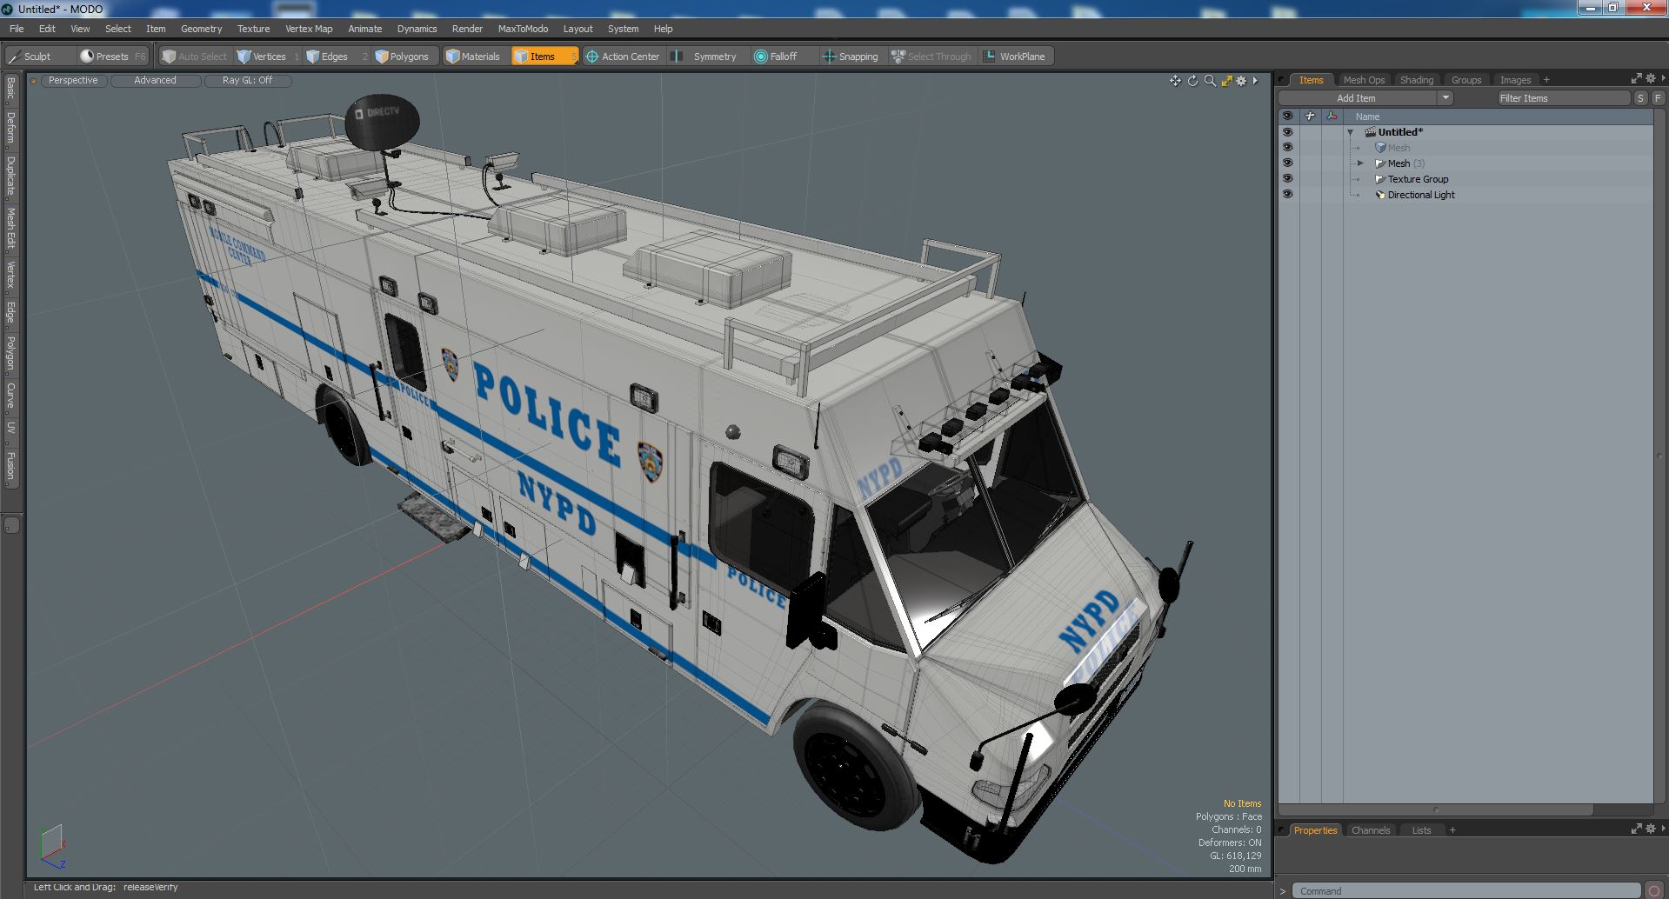The width and height of the screenshot is (1669, 899).
Task: Click the viewport arrow menu icon
Action: [x=1255, y=81]
